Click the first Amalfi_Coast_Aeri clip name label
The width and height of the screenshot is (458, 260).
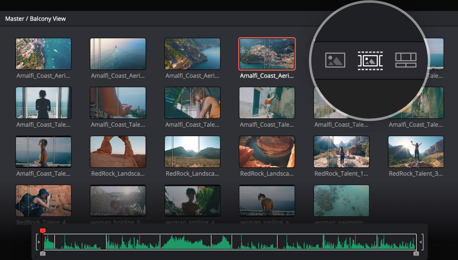click(x=43, y=76)
